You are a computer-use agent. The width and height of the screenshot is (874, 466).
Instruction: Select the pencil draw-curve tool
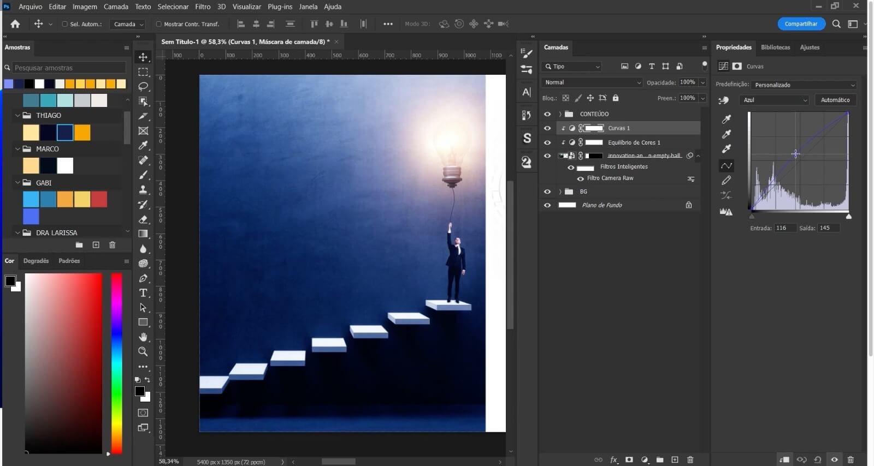pyautogui.click(x=726, y=180)
